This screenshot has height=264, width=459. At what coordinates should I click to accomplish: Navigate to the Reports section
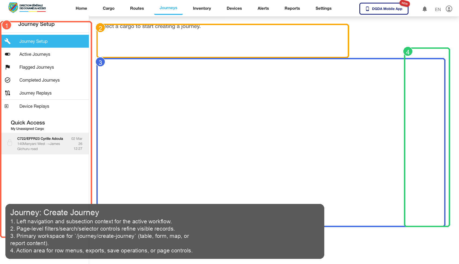(292, 8)
